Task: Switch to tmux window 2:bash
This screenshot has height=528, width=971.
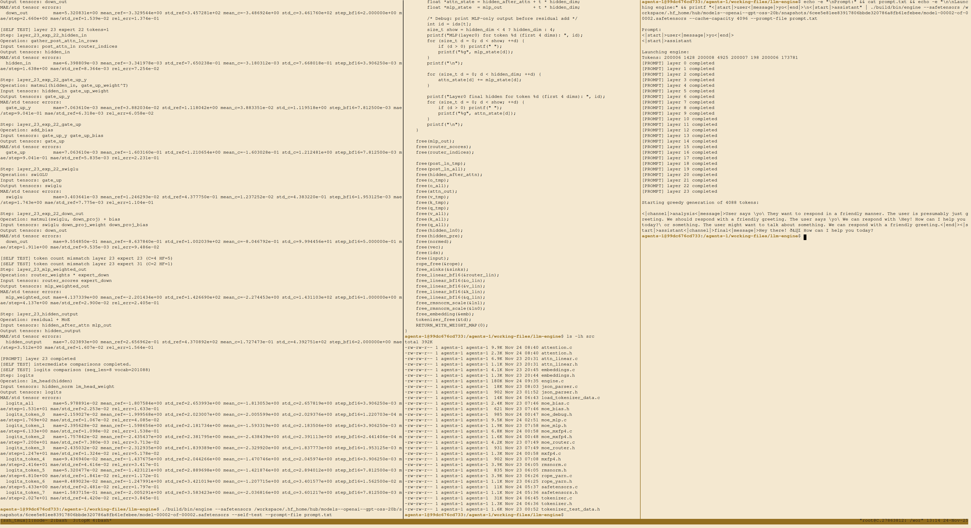Action: coord(58,520)
